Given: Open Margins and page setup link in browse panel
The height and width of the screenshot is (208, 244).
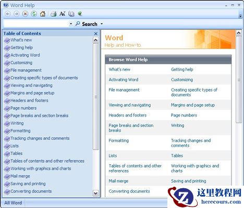Looking at the screenshot, I should (193, 105).
